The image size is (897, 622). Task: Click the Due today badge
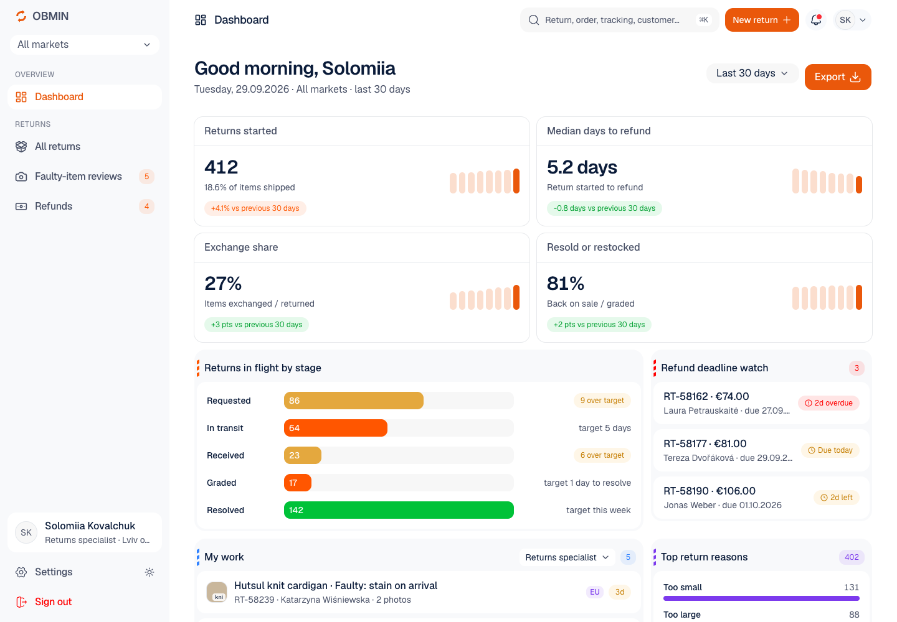830,450
